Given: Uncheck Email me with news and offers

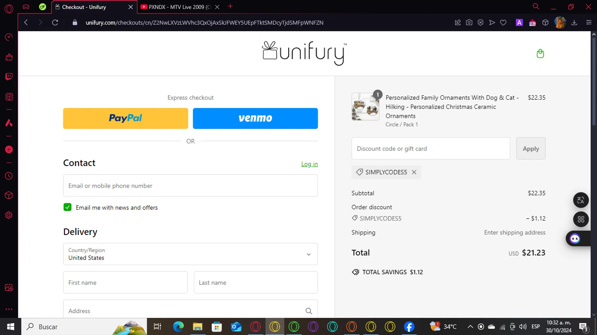Looking at the screenshot, I should [68, 207].
